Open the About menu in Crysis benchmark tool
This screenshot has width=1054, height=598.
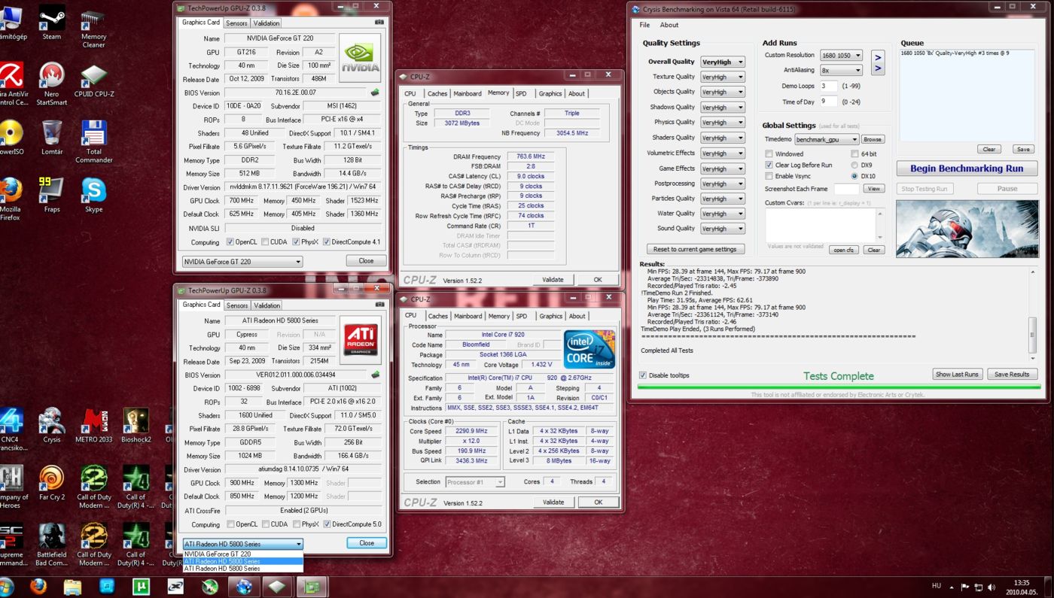669,25
